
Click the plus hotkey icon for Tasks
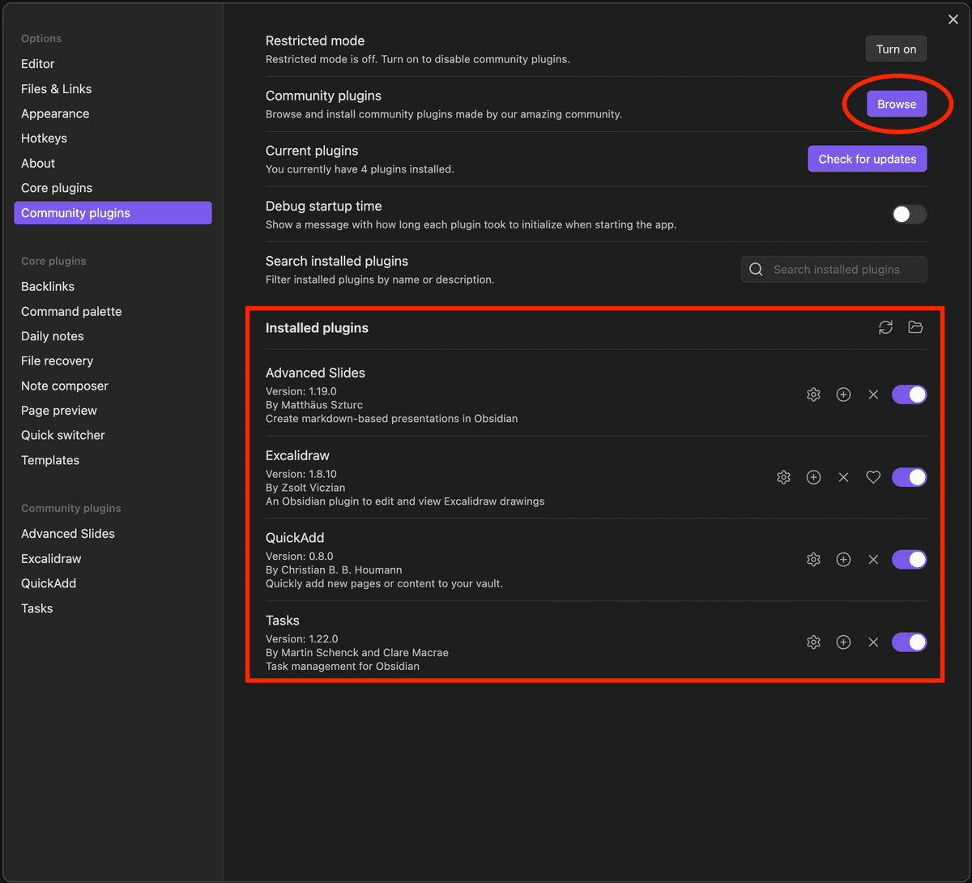click(x=843, y=642)
